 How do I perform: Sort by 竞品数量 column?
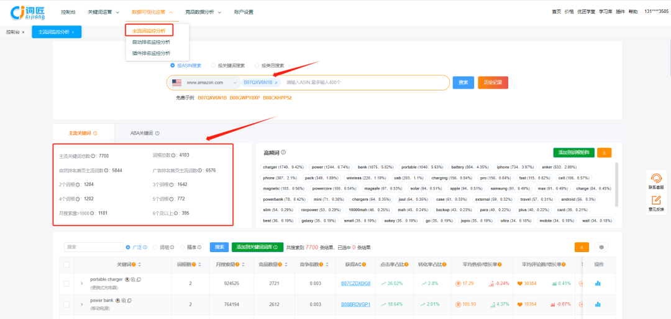coord(285,264)
